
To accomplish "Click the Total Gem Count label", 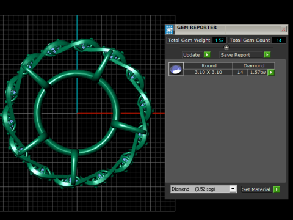I will tap(250, 40).
